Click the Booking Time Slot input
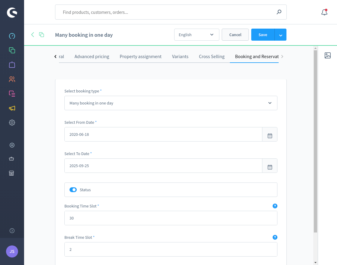Screen dimensions: 337x265 [x=171, y=218]
